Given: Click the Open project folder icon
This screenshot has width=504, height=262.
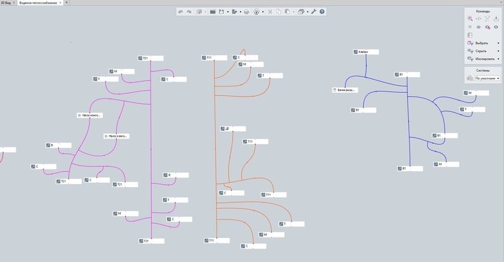Looking at the screenshot, I should click(x=212, y=11).
